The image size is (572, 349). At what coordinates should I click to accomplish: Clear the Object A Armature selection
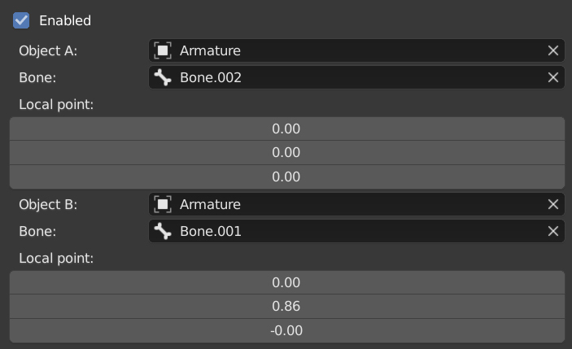553,50
